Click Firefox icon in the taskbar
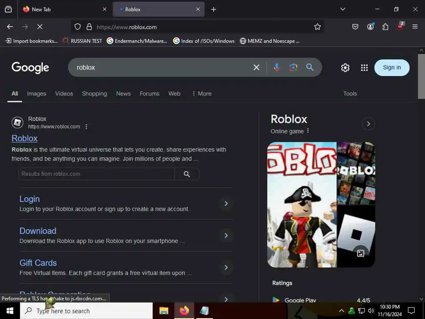Viewport: 425px width, 319px height. point(184,311)
